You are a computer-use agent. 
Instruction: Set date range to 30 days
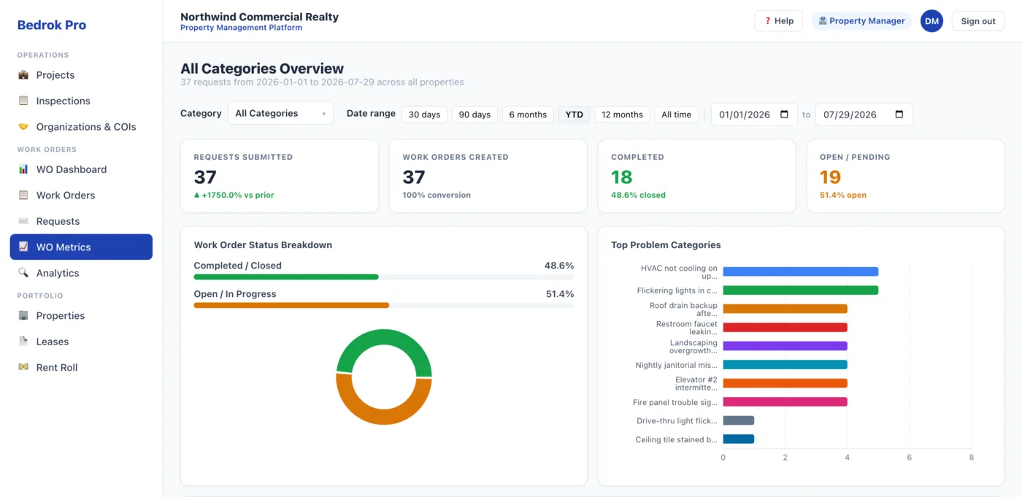[424, 115]
